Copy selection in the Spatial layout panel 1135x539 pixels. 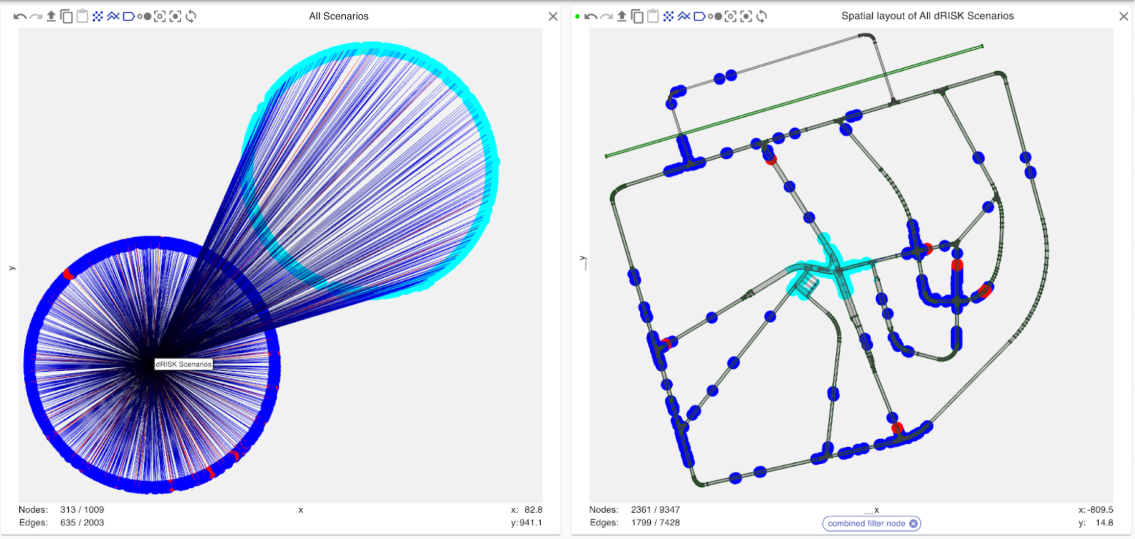[637, 16]
